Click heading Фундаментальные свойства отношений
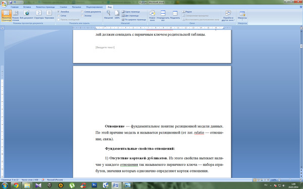The width and height of the screenshot is (303, 189). (140, 149)
